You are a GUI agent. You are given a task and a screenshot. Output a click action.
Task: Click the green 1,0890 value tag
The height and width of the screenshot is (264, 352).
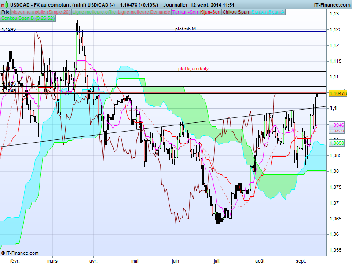337,143
